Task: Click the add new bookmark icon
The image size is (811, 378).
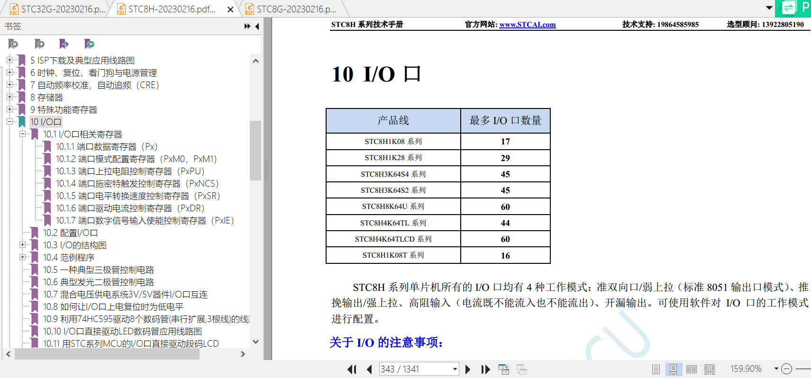Action: point(39,44)
